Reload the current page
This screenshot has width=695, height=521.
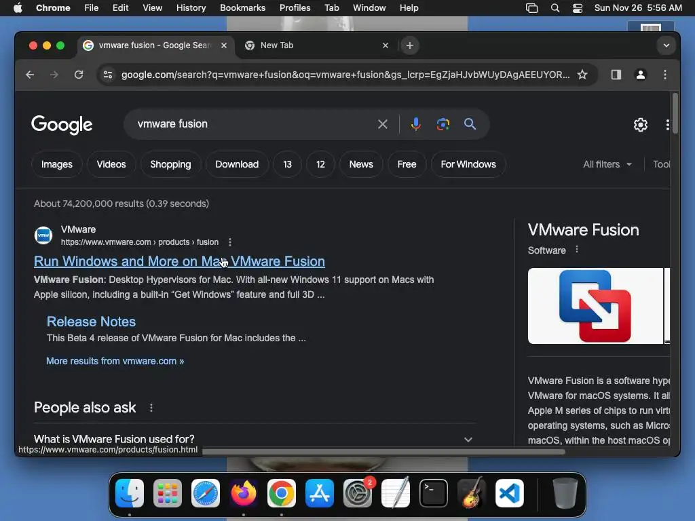(x=79, y=75)
